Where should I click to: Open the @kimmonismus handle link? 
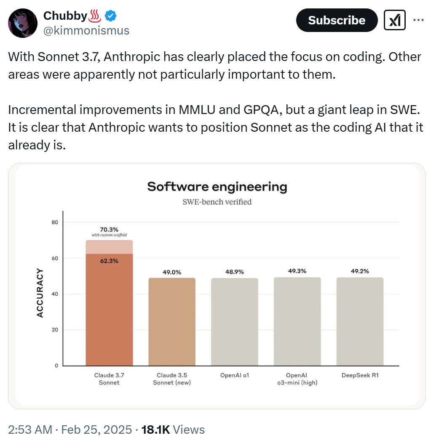pyautogui.click(x=86, y=31)
